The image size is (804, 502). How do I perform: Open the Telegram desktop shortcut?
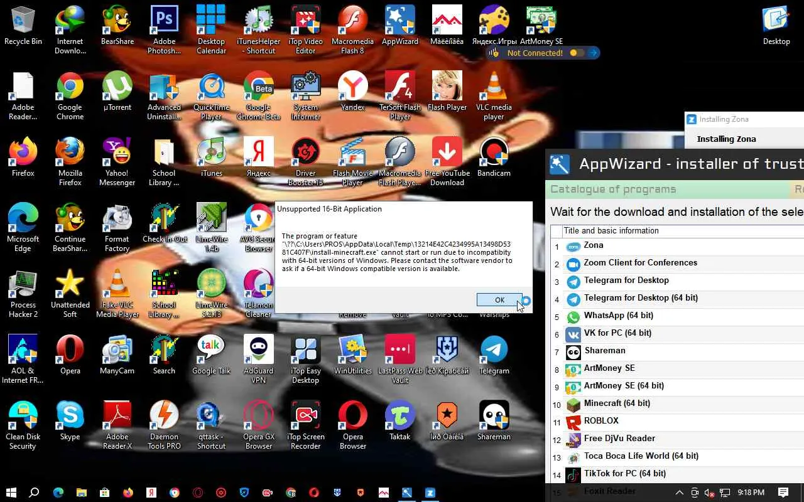pos(494,356)
